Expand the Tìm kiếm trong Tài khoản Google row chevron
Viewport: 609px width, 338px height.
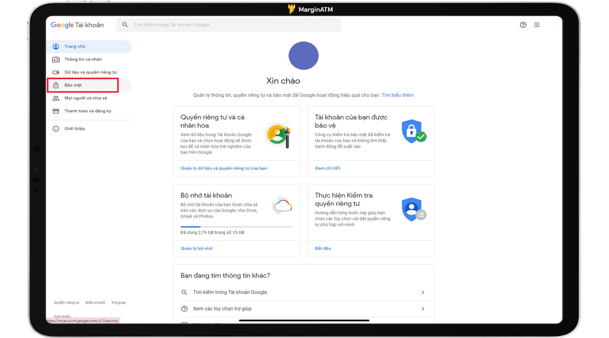coord(423,292)
